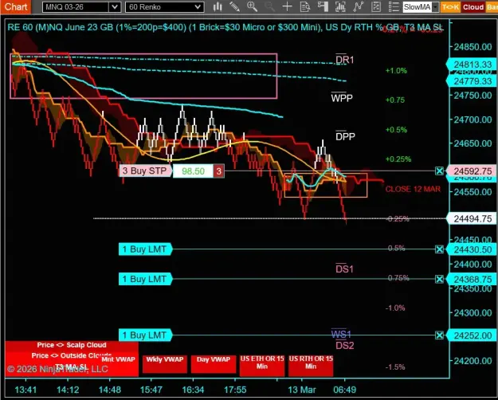Click the +0.5% level label

[396, 130]
